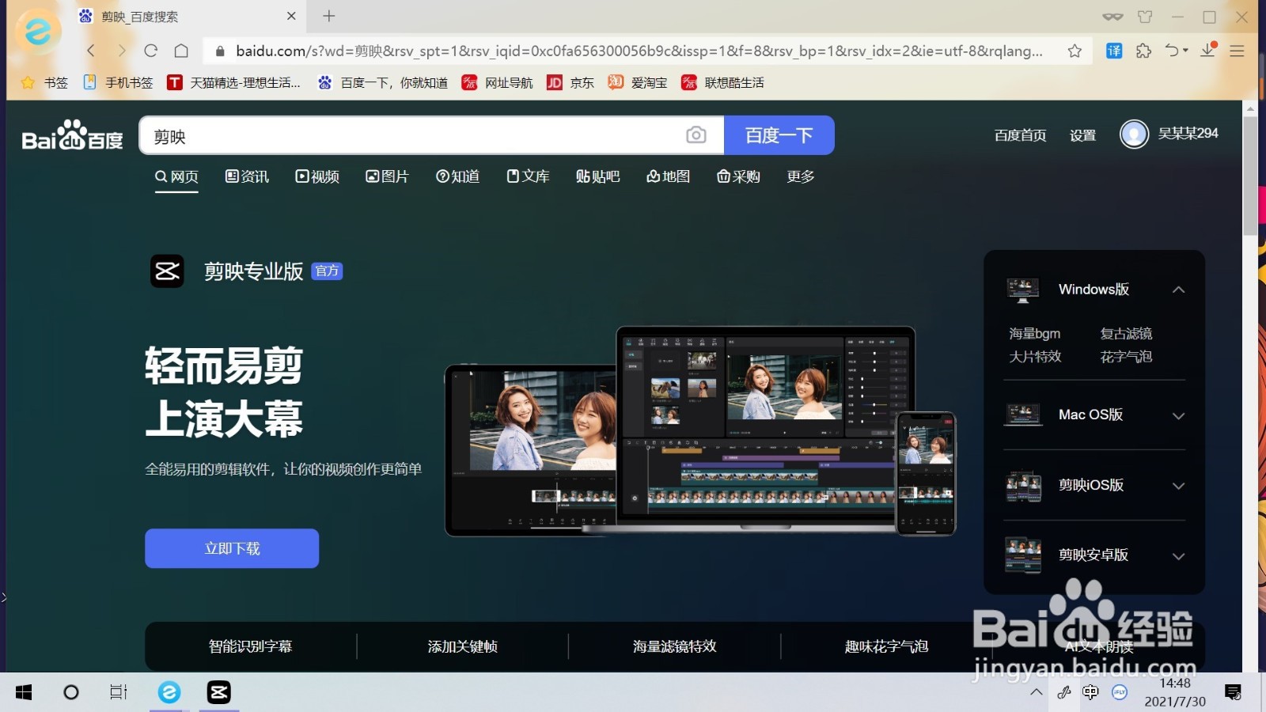
Task: Click the Baidu logo
Action: (72, 135)
